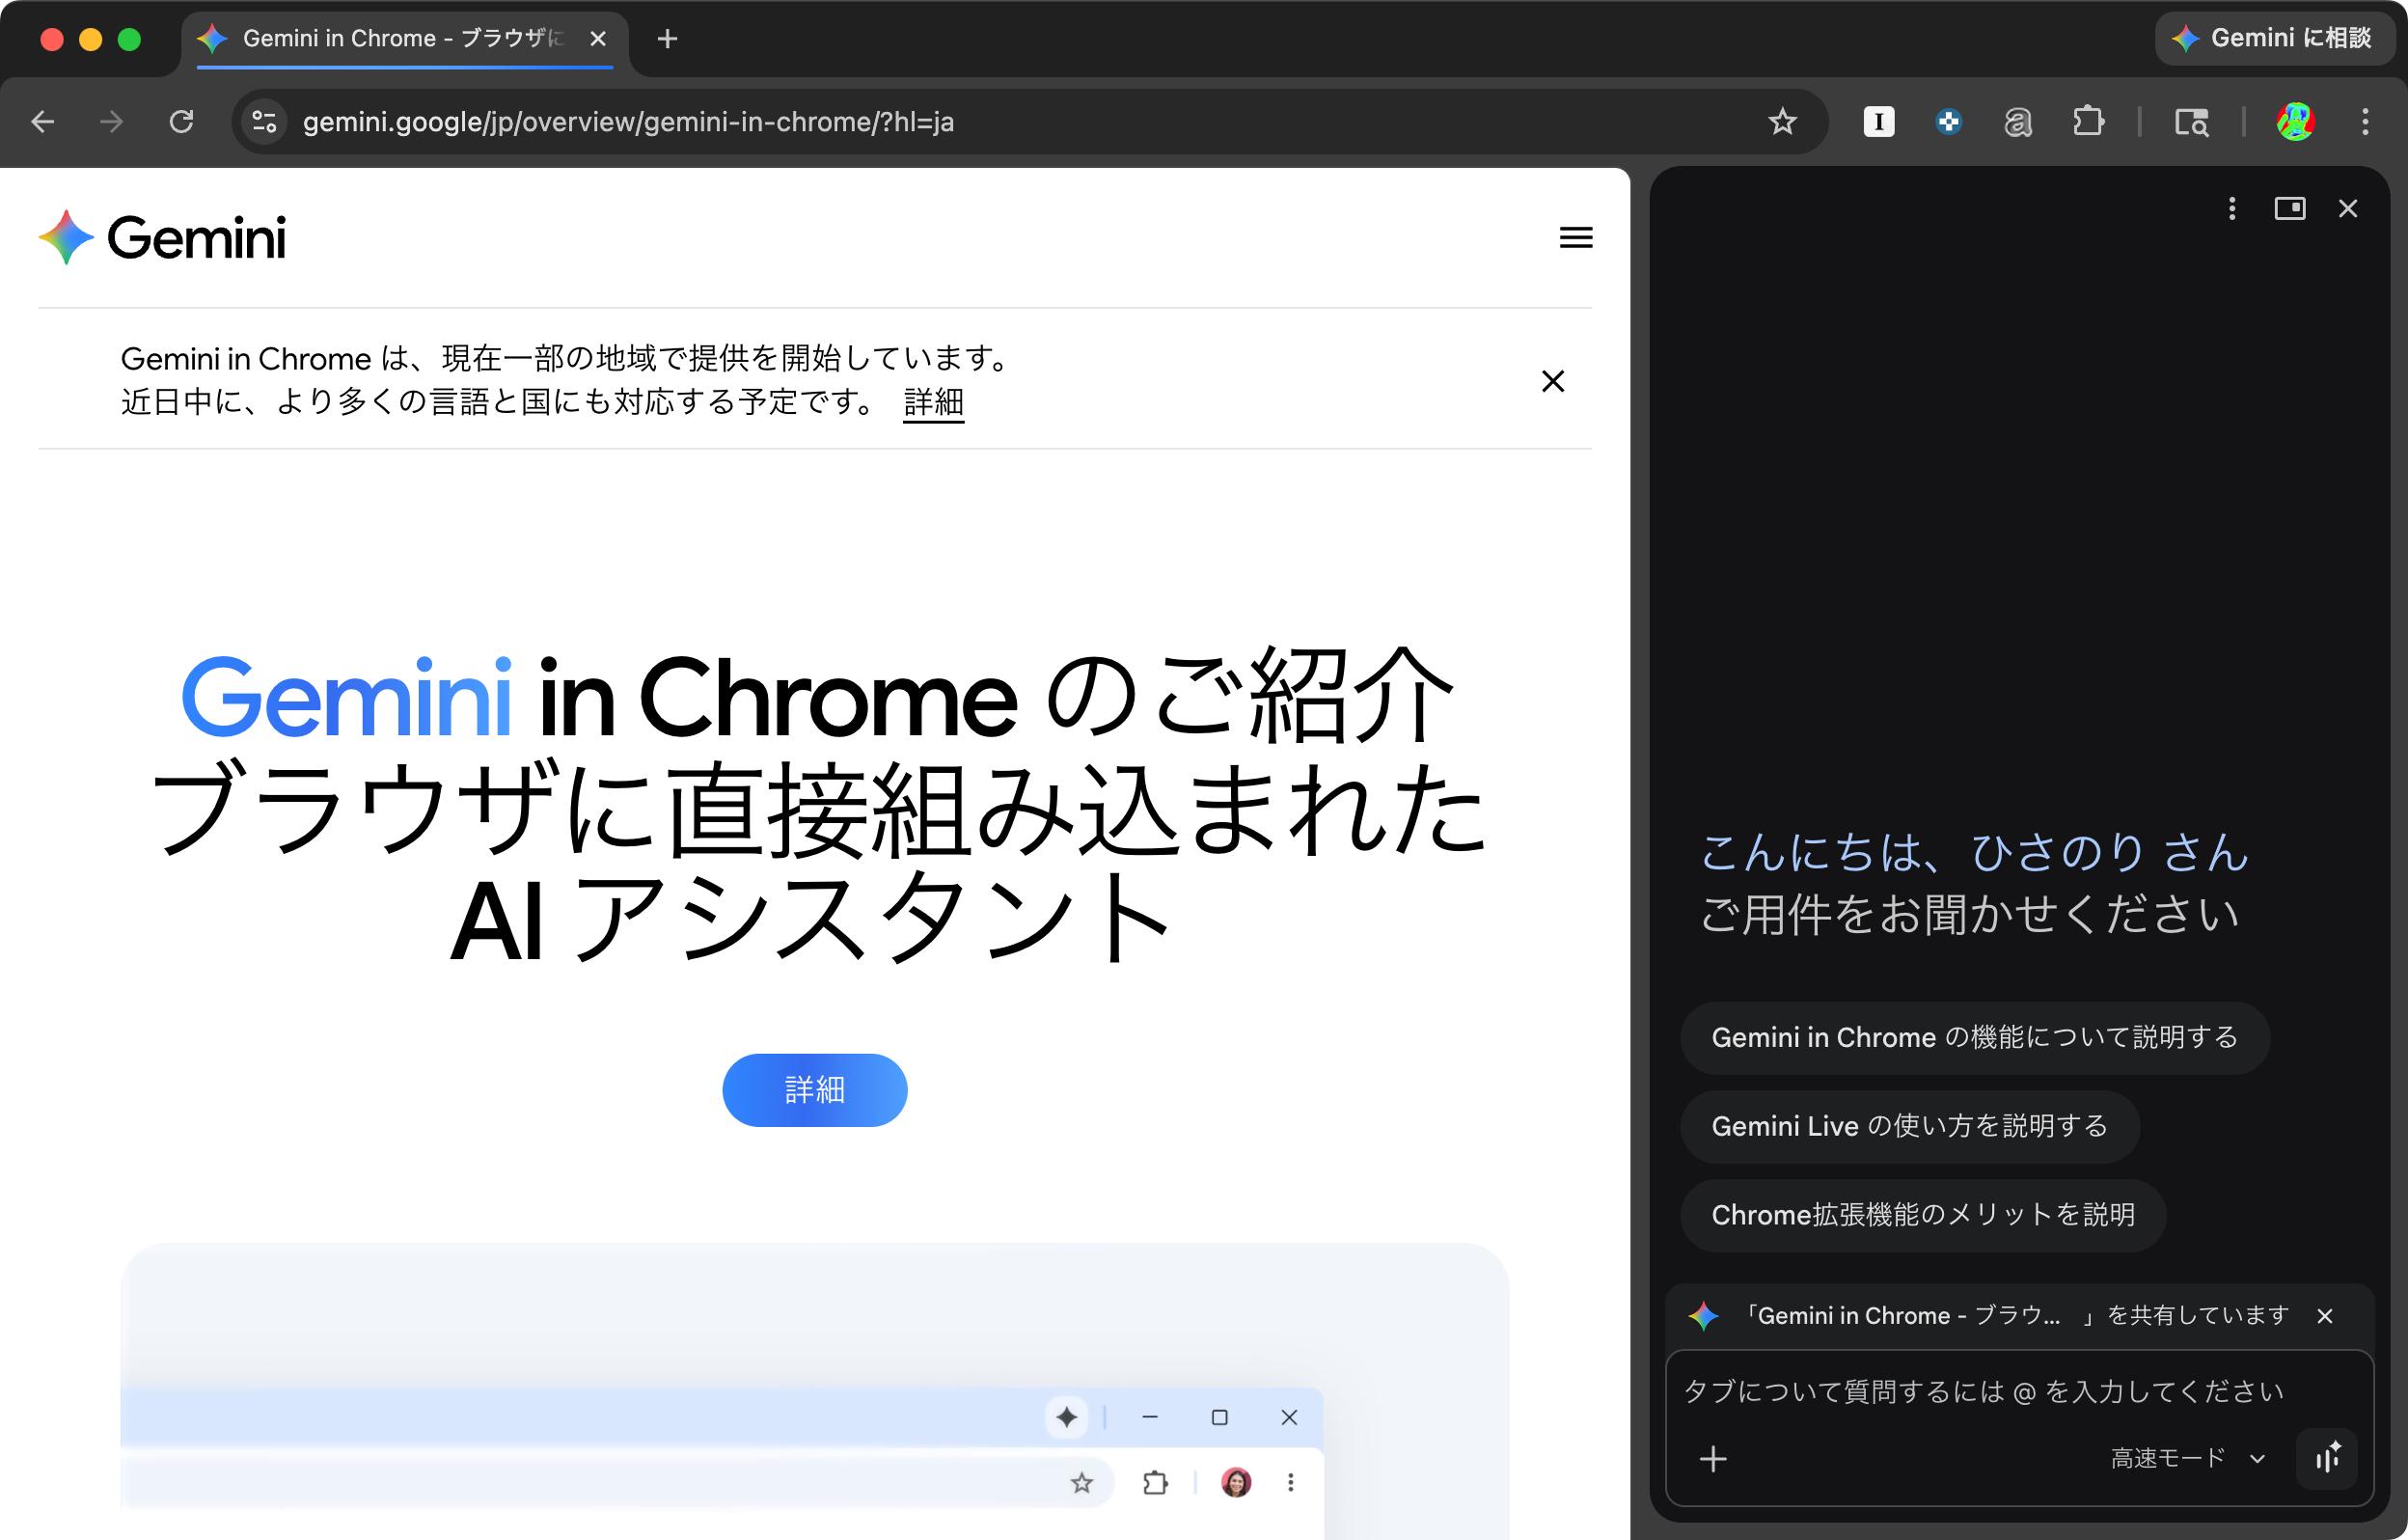
Task: Click the Gemini logo on the webpage
Action: (162, 237)
